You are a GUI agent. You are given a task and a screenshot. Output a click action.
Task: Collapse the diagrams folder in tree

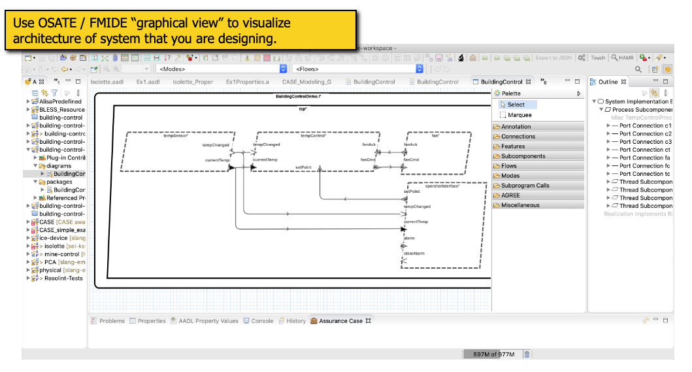click(36, 166)
